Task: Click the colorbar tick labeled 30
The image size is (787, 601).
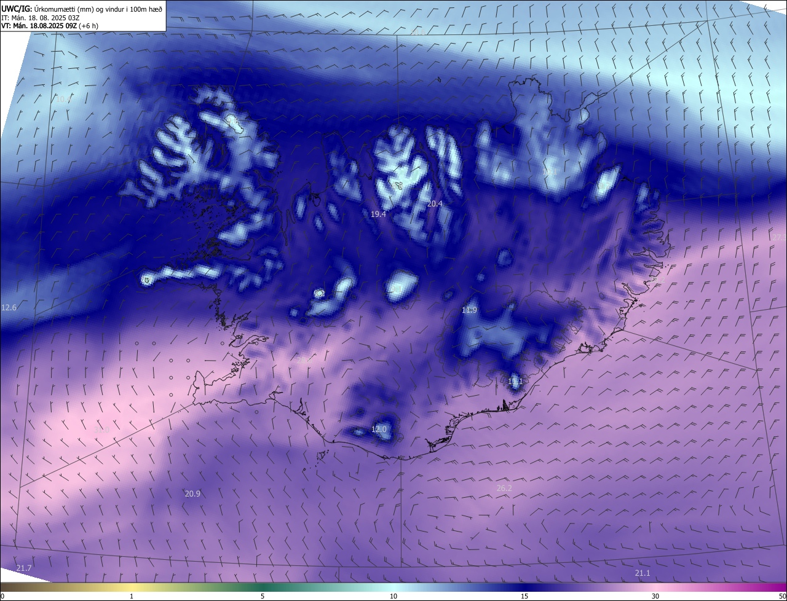Action: (x=655, y=596)
